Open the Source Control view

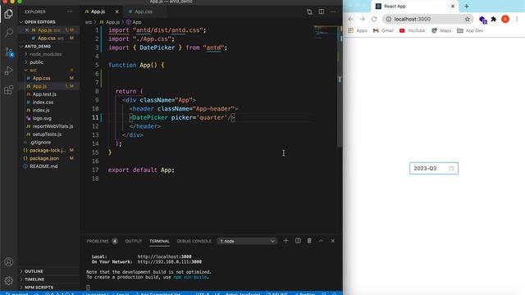pos(9,52)
